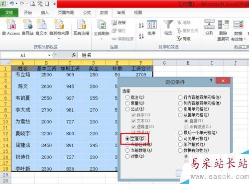The image size is (249, 184).
Task: Open 自其他来源 data sources
Action: click(x=59, y=24)
